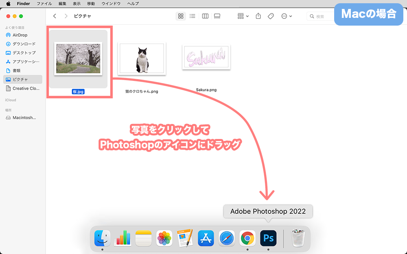Click the Share toolbar button
Image resolution: width=407 pixels, height=254 pixels.
(x=258, y=16)
